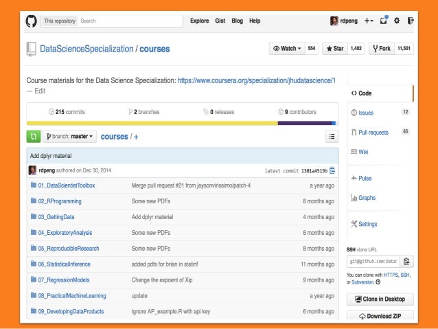The width and height of the screenshot is (438, 329).
Task: Open the Watch dropdown
Action: click(287, 49)
